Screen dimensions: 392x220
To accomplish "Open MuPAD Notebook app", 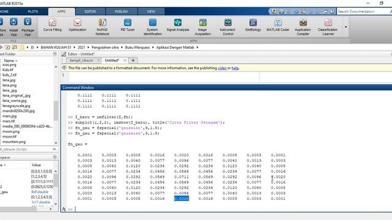I will [102, 27].
